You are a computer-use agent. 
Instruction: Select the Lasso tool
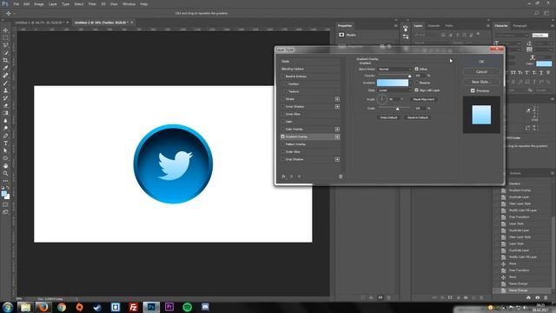5,45
